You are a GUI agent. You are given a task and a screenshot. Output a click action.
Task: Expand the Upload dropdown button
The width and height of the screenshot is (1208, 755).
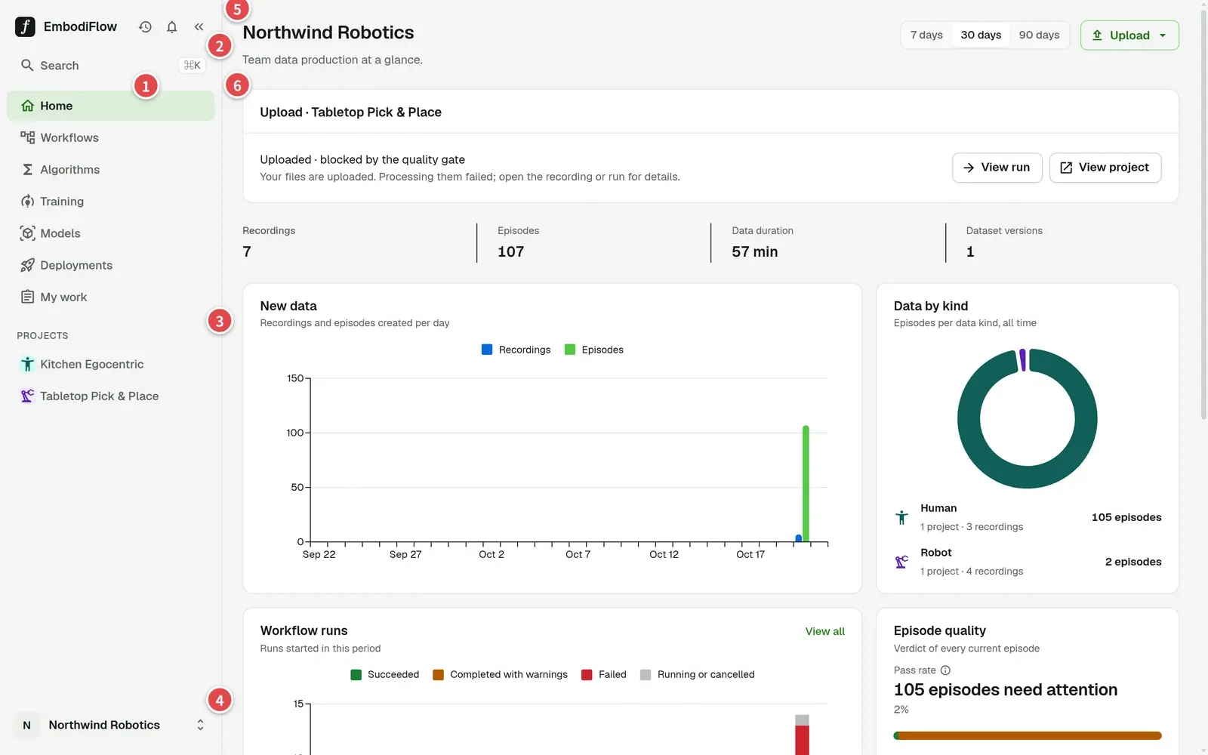tap(1129, 35)
